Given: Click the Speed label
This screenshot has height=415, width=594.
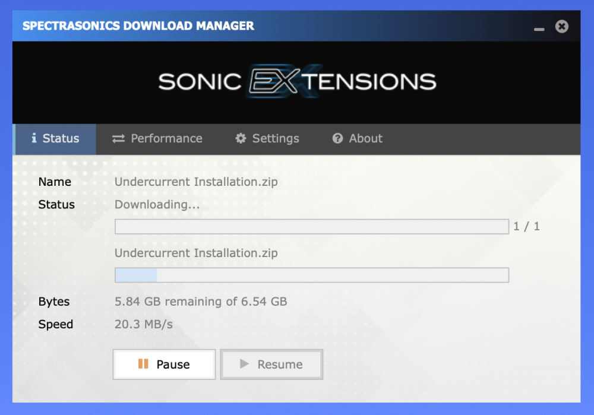Looking at the screenshot, I should pyautogui.click(x=56, y=324).
